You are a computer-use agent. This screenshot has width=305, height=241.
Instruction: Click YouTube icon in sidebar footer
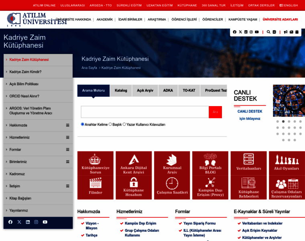pyautogui.click(x=45, y=222)
